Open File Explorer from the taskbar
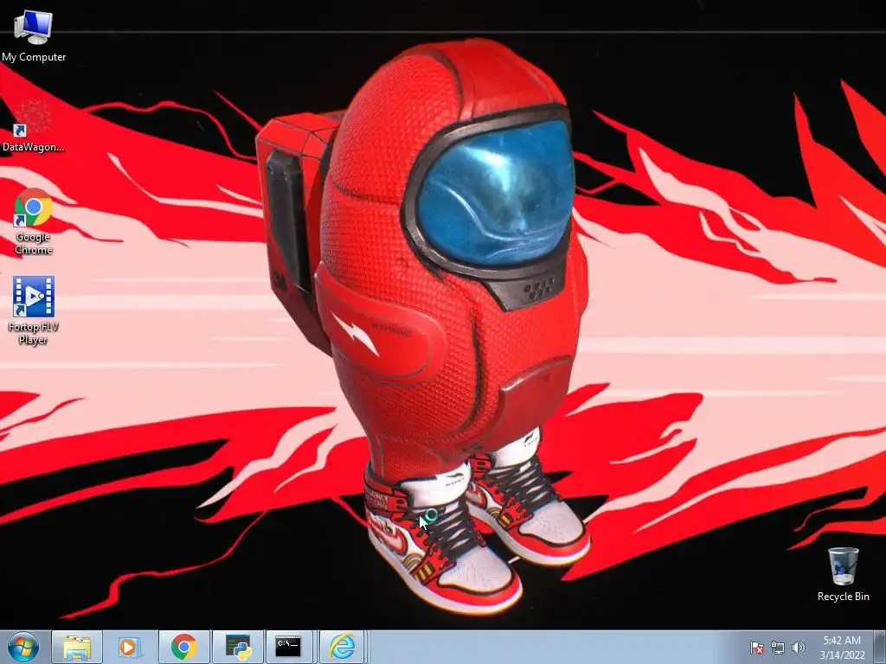 tap(77, 647)
